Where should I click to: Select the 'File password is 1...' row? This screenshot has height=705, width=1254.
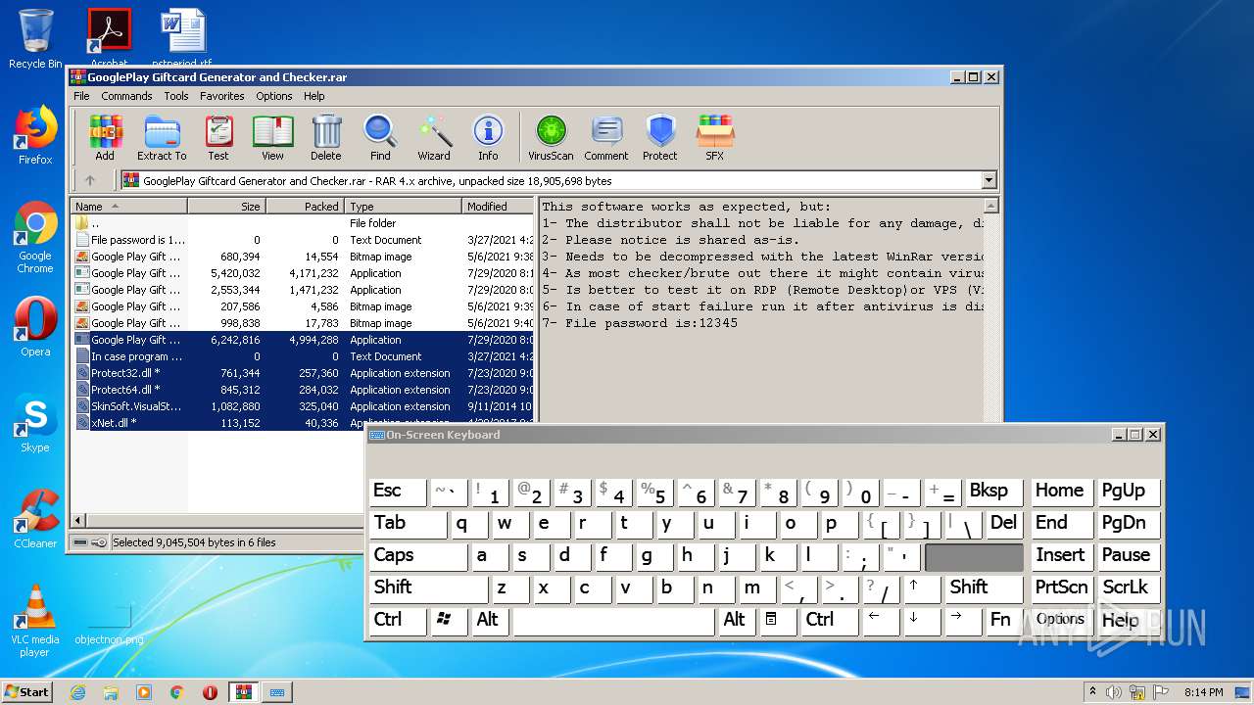click(304, 240)
